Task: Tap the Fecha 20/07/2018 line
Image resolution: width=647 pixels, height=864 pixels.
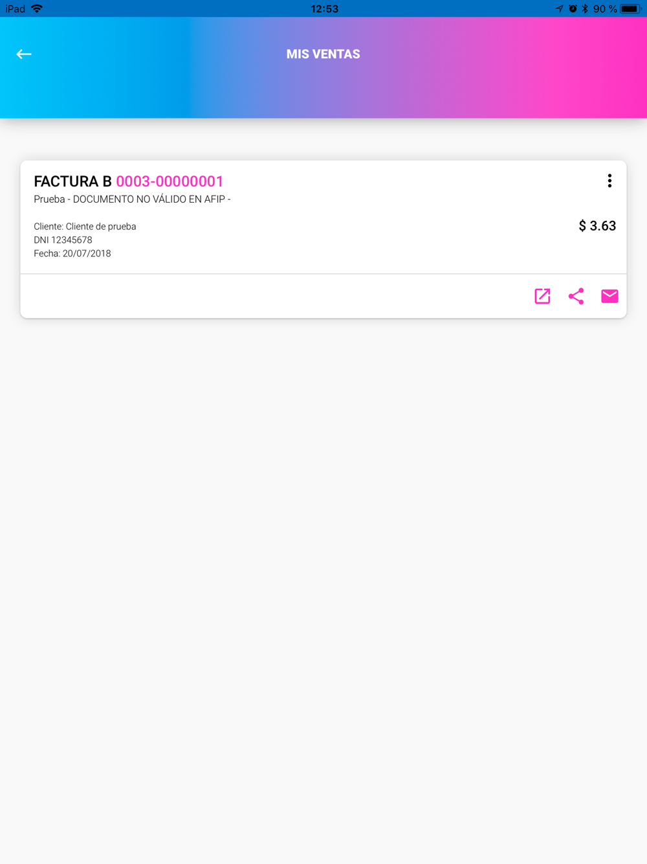Action: (x=72, y=254)
